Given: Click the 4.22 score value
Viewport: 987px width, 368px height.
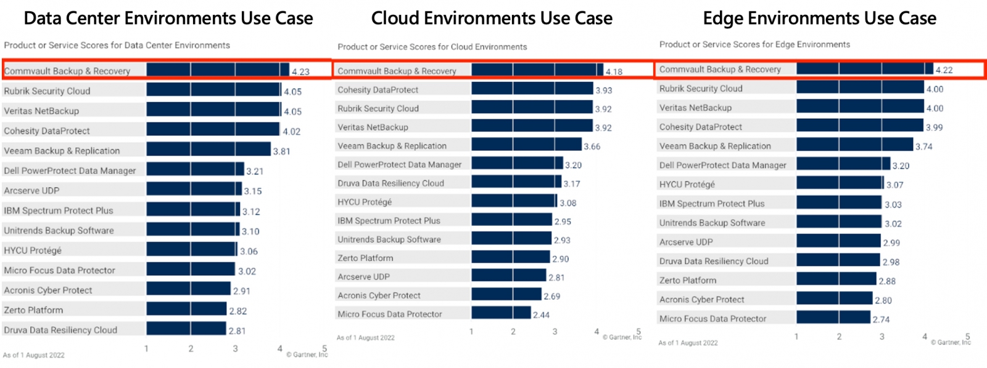Looking at the screenshot, I should (x=944, y=70).
